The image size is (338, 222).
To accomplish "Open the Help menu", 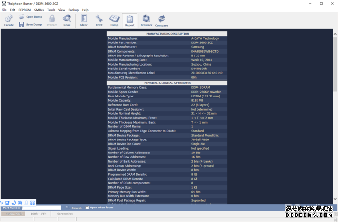I will pos(85,10).
